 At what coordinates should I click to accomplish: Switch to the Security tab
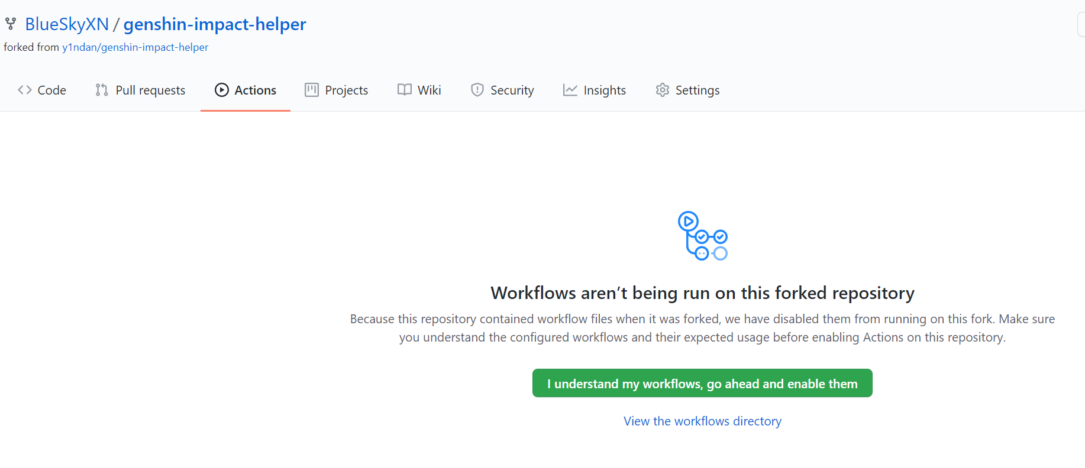point(502,90)
